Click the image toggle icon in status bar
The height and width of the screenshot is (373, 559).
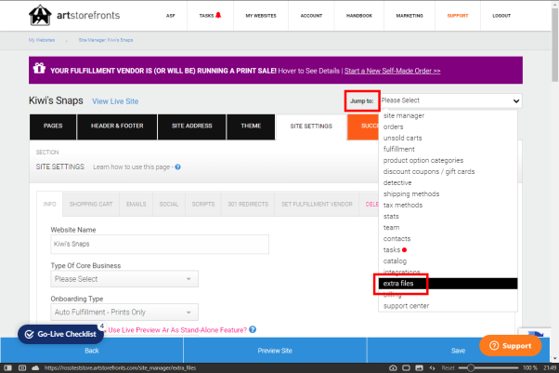[x=420, y=367]
